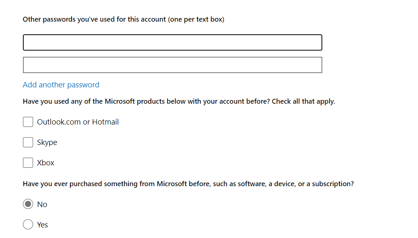Enable the Xbox checkbox
The image size is (418, 238).
(28, 162)
